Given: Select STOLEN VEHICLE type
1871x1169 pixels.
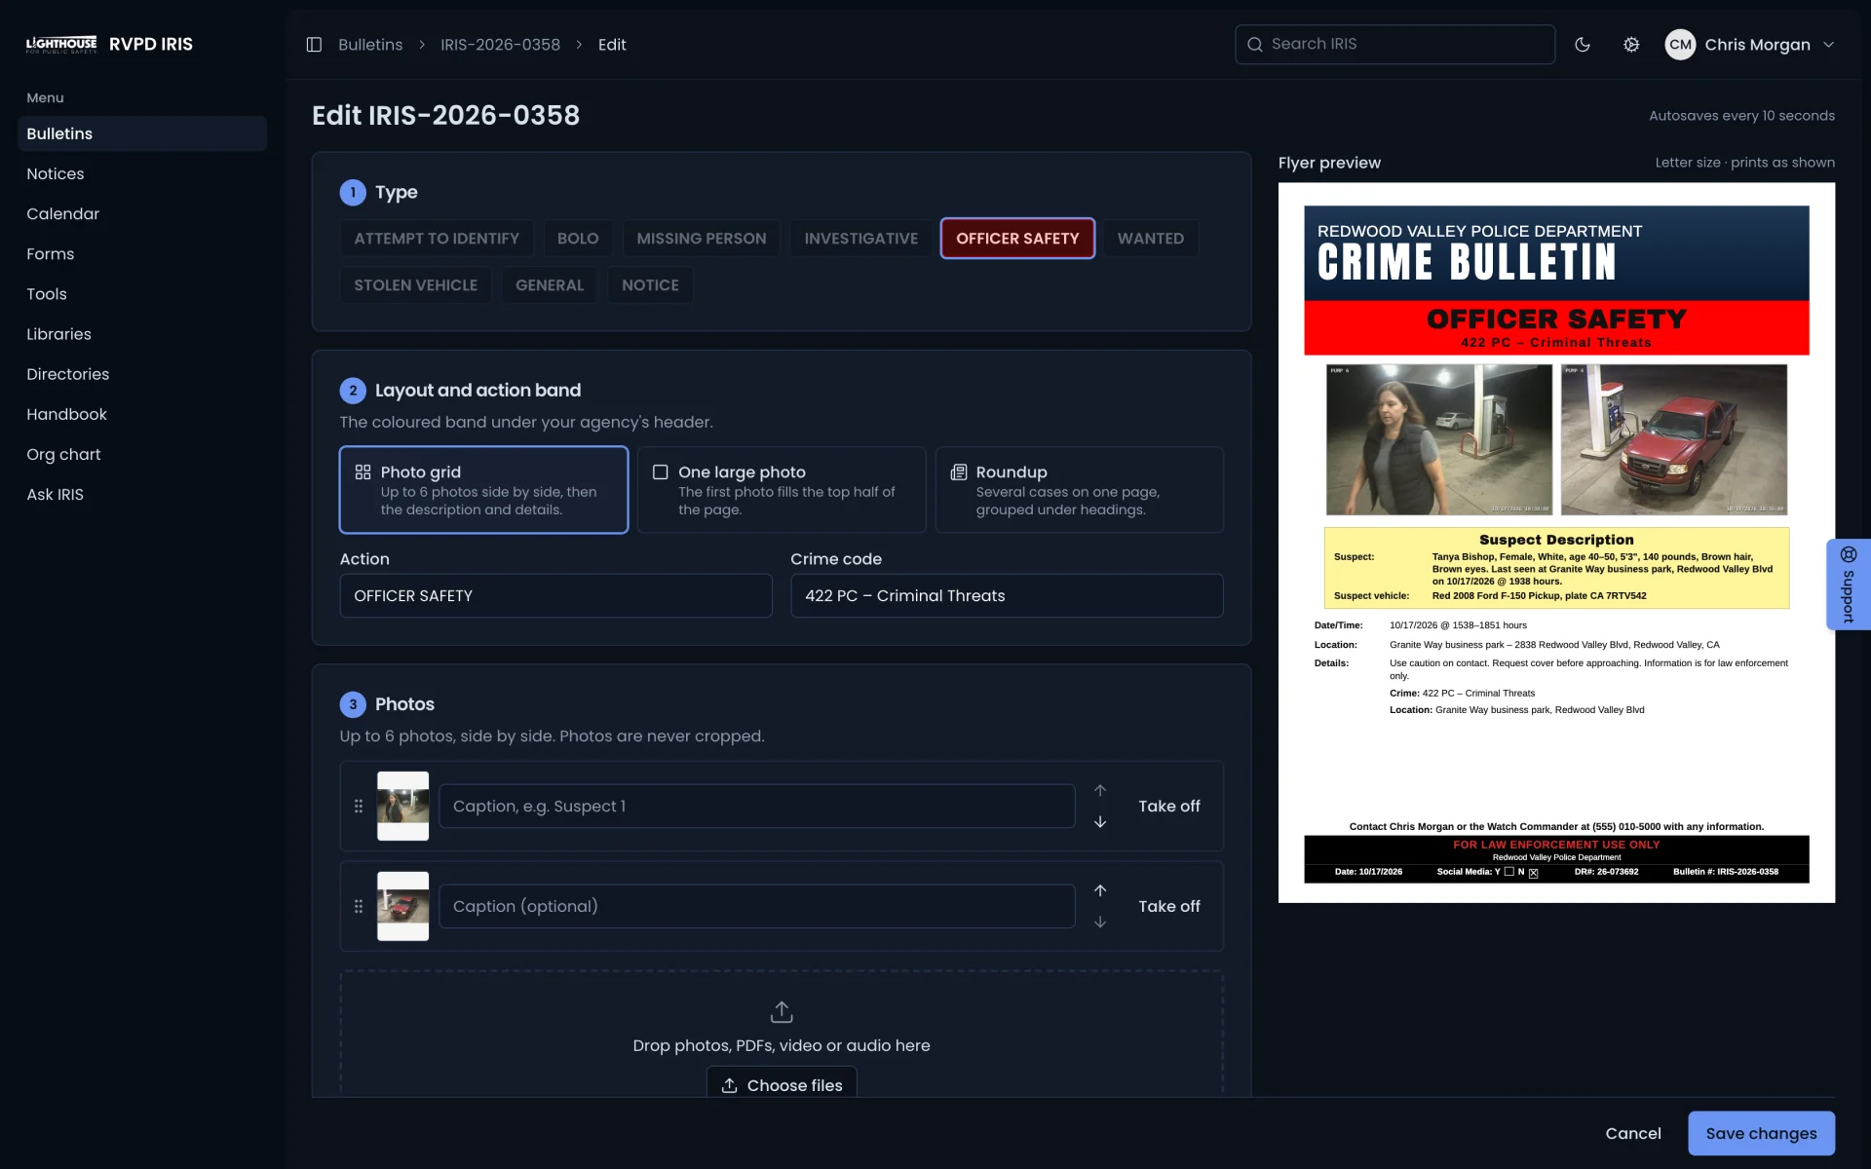Looking at the screenshot, I should coord(416,285).
